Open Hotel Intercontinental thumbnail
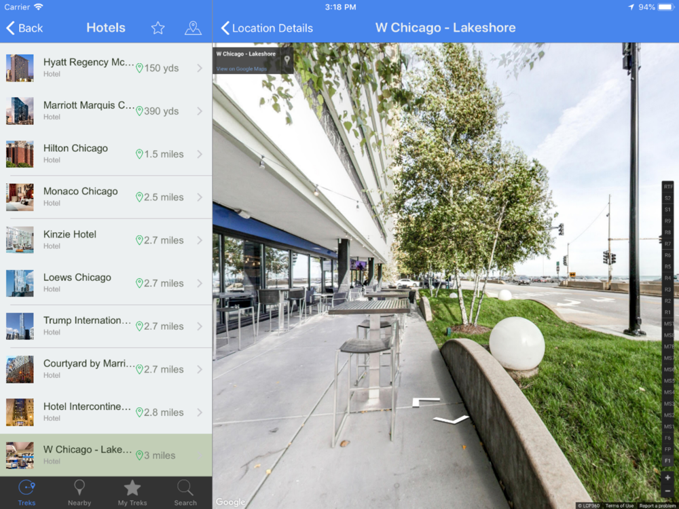 (x=20, y=413)
